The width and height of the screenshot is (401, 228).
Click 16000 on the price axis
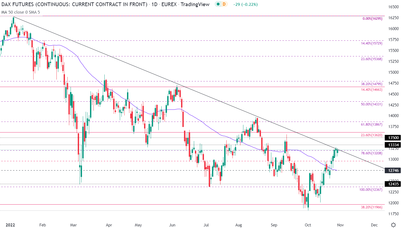pos(393,29)
